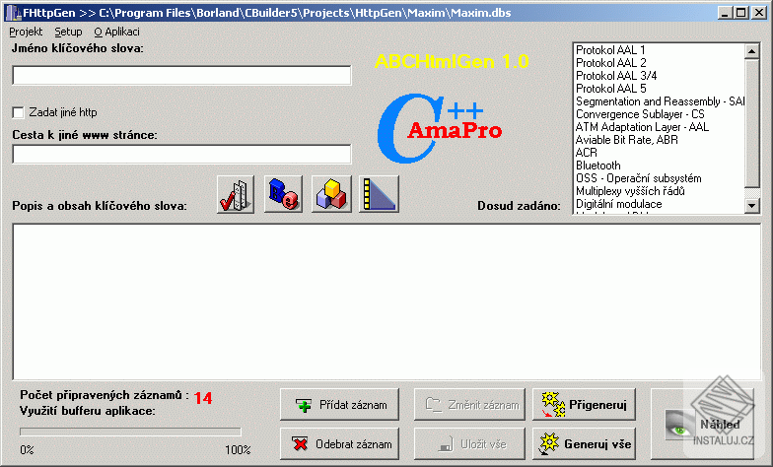Click the triangle ruler icon button
This screenshot has width=773, height=467.
[379, 194]
